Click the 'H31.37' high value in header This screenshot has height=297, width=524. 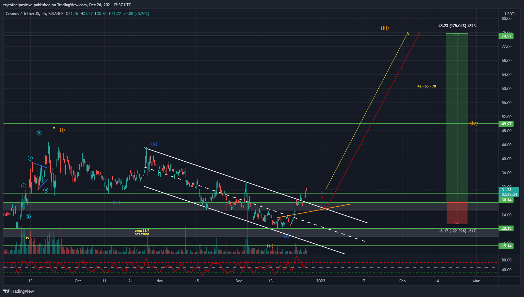(x=87, y=14)
